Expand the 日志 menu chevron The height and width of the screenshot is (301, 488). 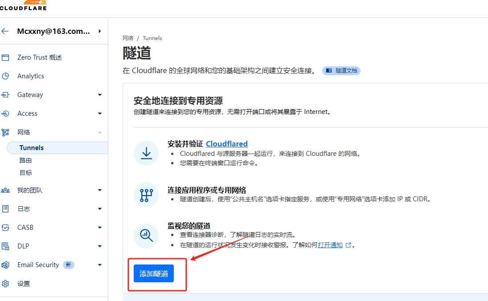(99, 209)
